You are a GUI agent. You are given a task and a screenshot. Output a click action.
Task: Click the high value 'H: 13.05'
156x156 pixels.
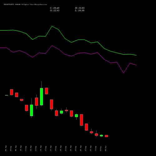[x=80, y=8]
